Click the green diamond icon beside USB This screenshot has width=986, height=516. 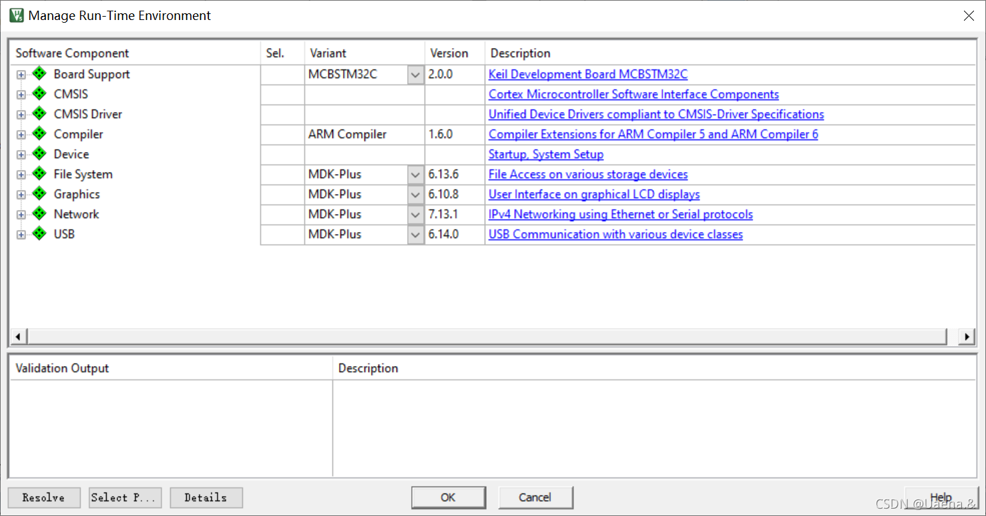39,234
